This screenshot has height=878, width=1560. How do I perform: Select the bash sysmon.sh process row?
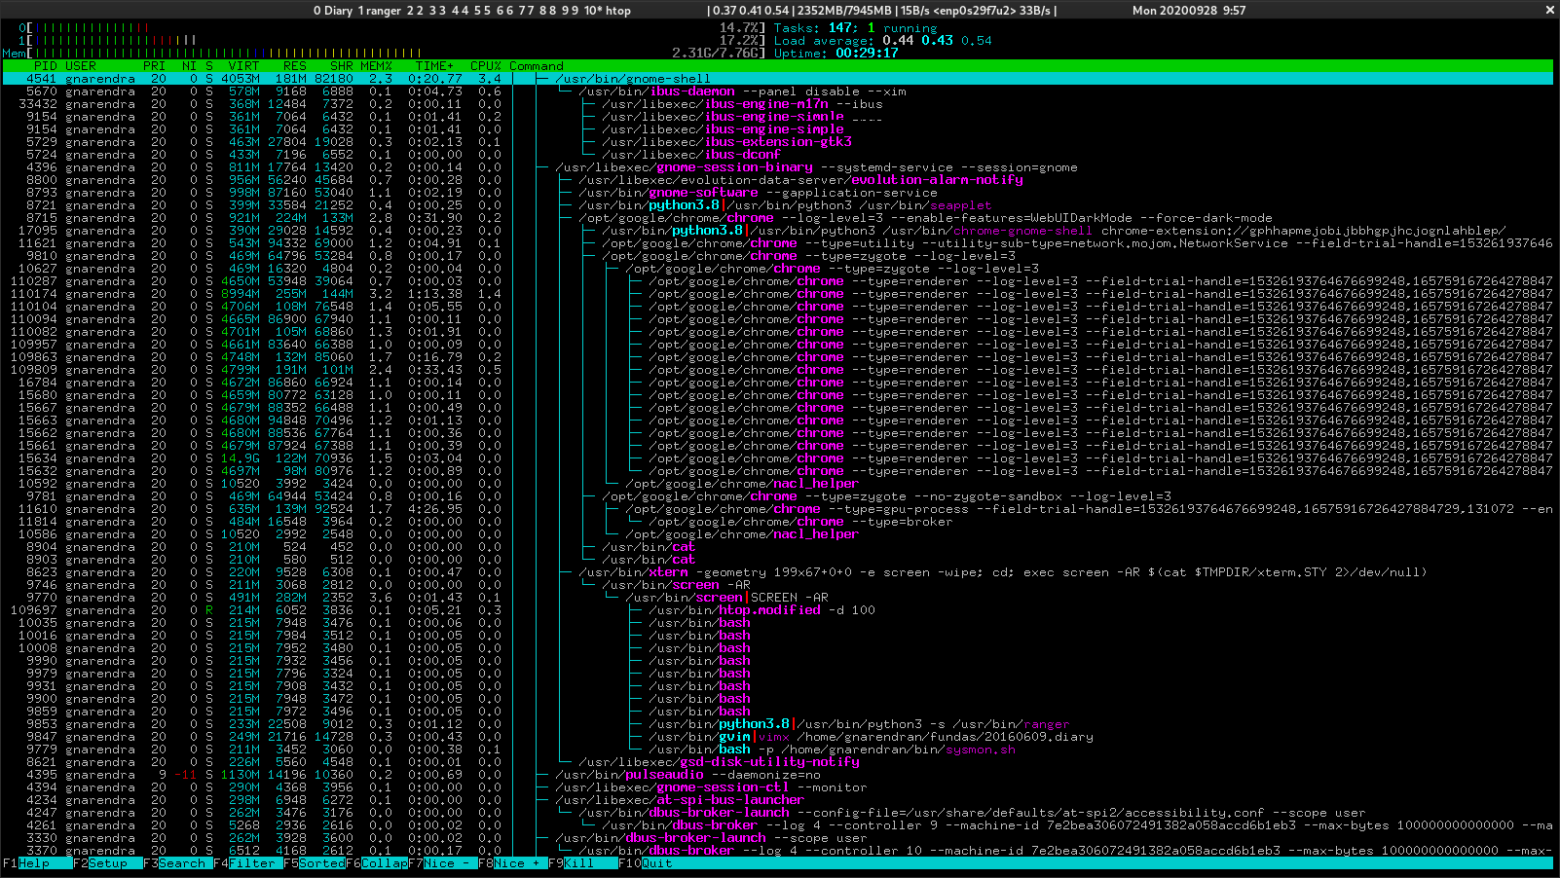[777, 750]
